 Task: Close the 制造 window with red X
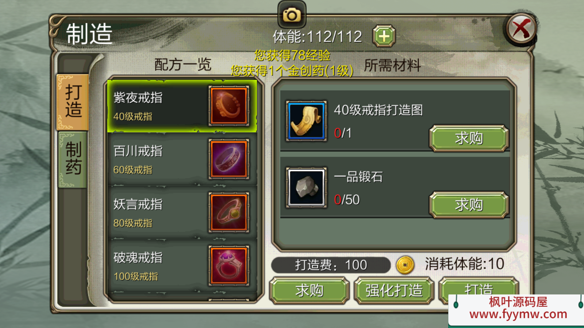pos(521,29)
